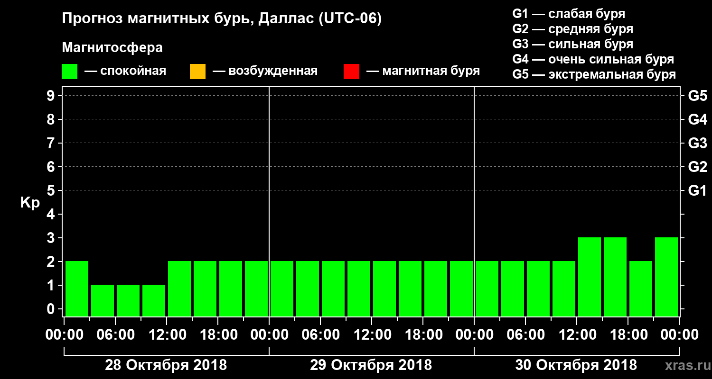The image size is (712, 379).
Task: Click the 'G1' label on right axis
Action: click(698, 190)
